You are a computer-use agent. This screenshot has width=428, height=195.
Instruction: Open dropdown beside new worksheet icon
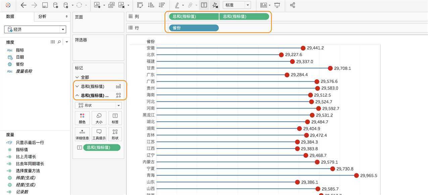point(104,5)
